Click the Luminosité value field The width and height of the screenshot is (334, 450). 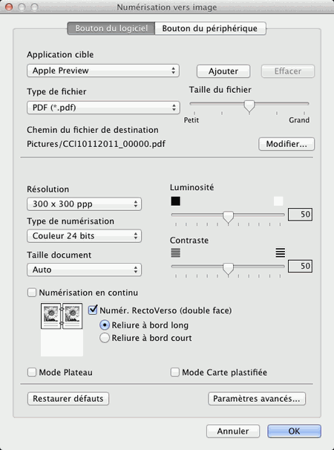(300, 215)
